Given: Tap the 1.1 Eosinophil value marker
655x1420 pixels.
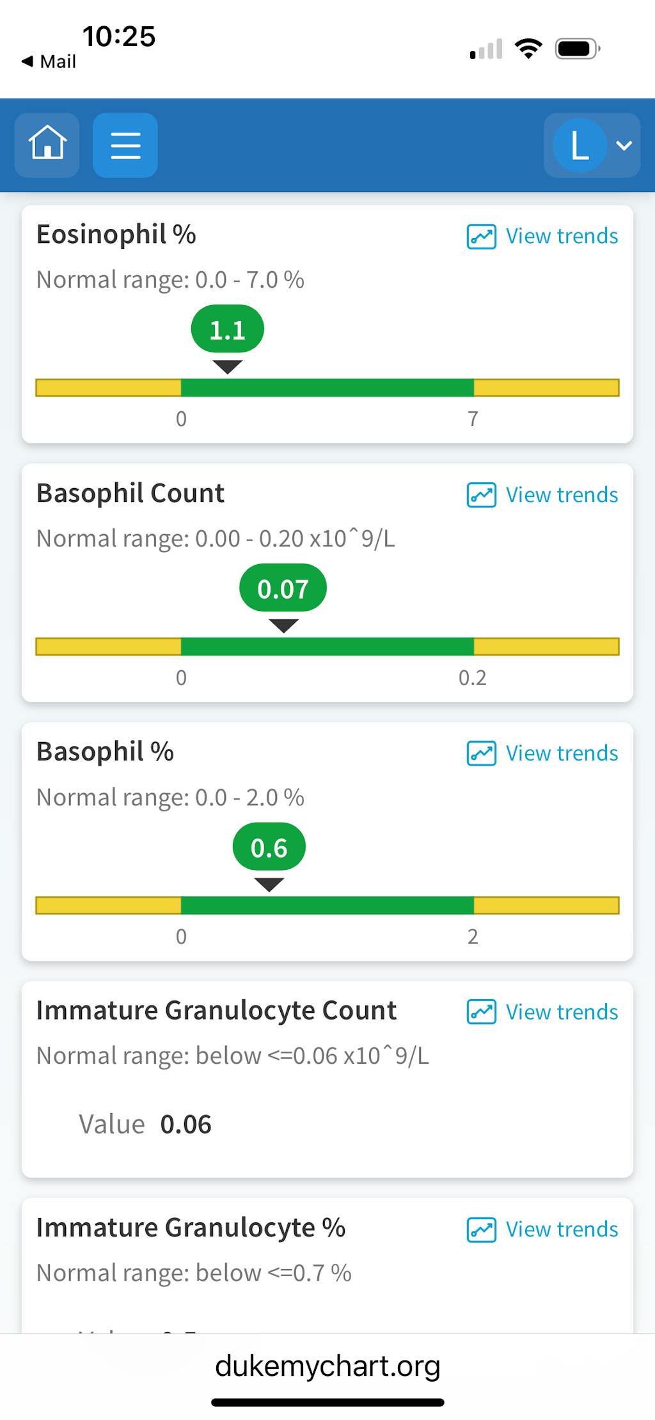Looking at the screenshot, I should tap(228, 330).
